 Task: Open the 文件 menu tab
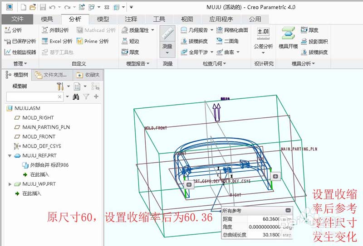click(17, 19)
